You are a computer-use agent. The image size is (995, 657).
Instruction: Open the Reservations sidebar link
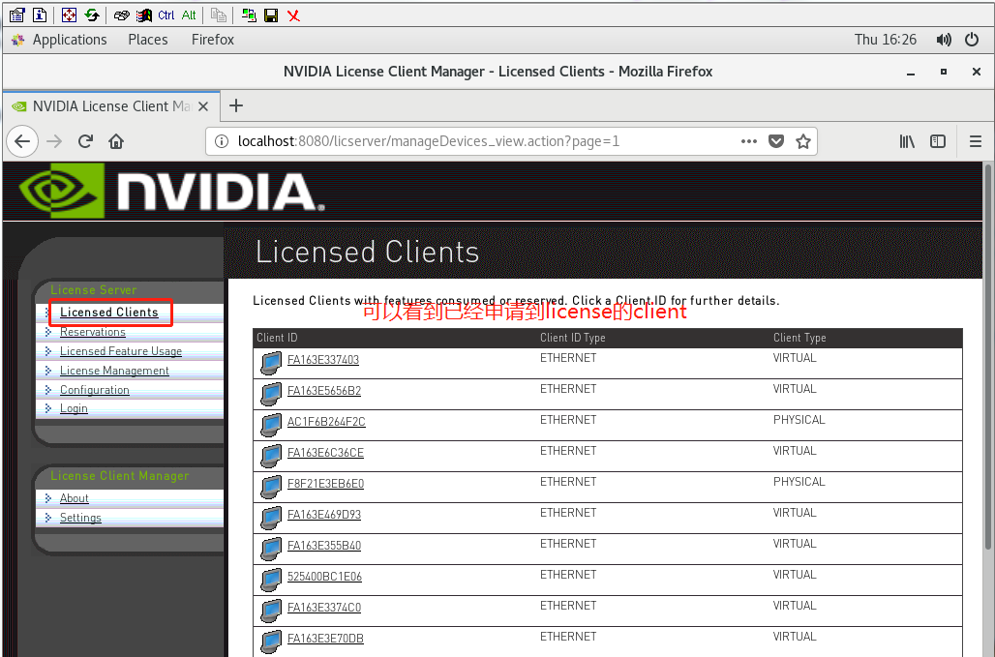[x=93, y=332]
